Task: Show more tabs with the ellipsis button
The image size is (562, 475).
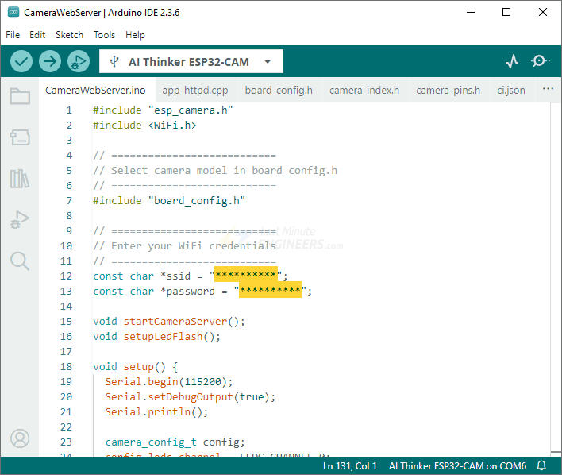Action: pos(547,90)
